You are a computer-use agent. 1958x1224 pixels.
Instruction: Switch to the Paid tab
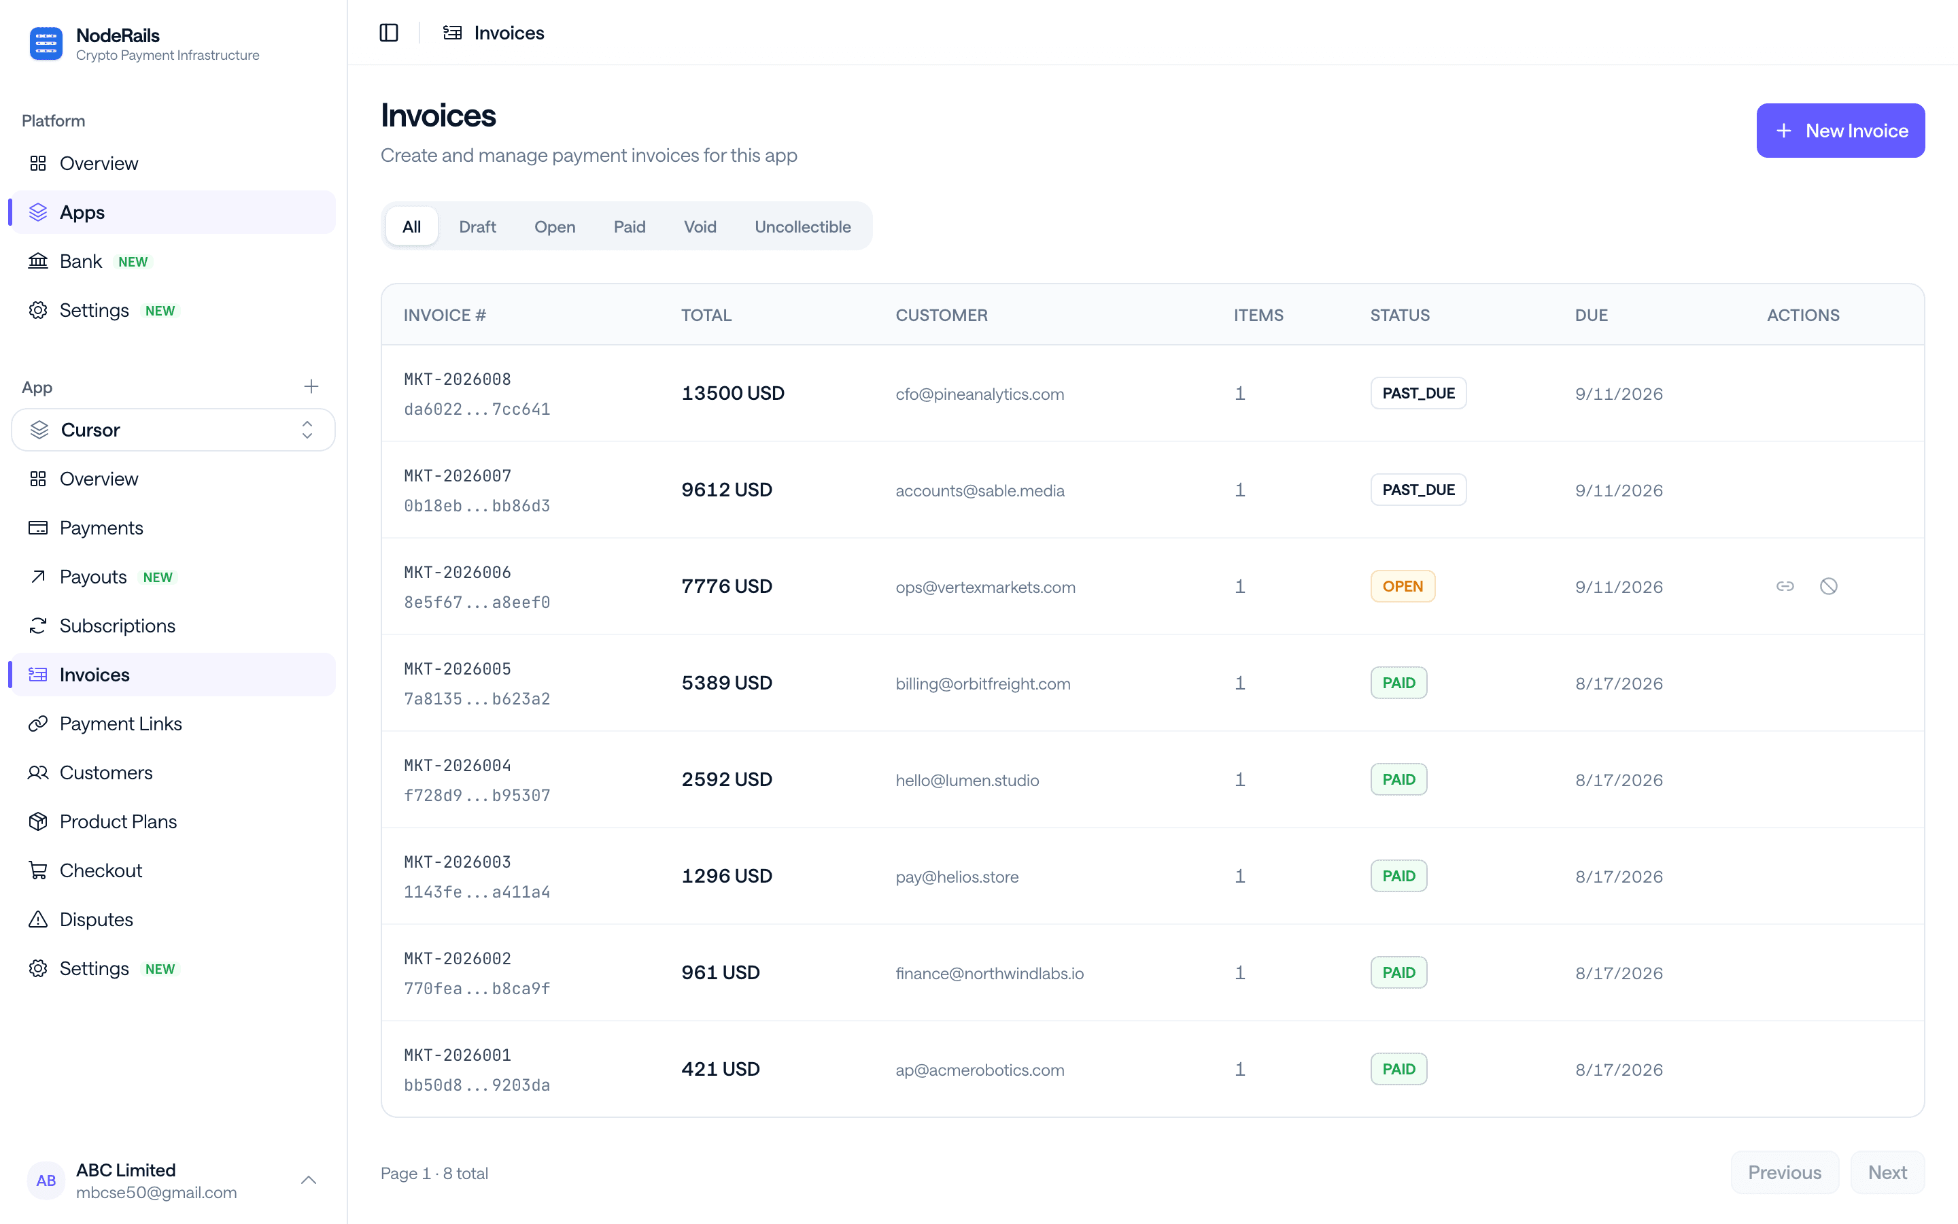pos(630,226)
